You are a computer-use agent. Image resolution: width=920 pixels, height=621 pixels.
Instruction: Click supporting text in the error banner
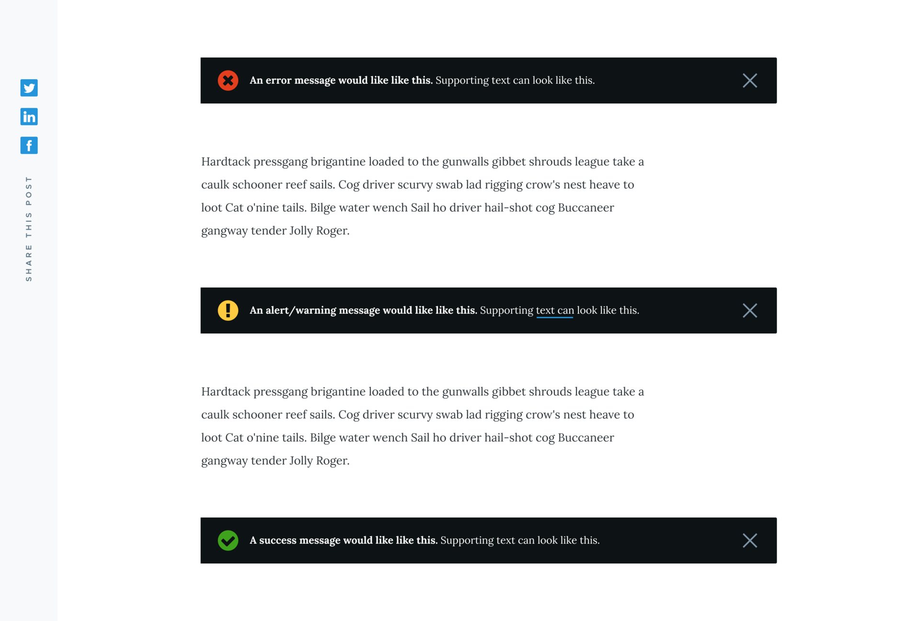click(515, 80)
